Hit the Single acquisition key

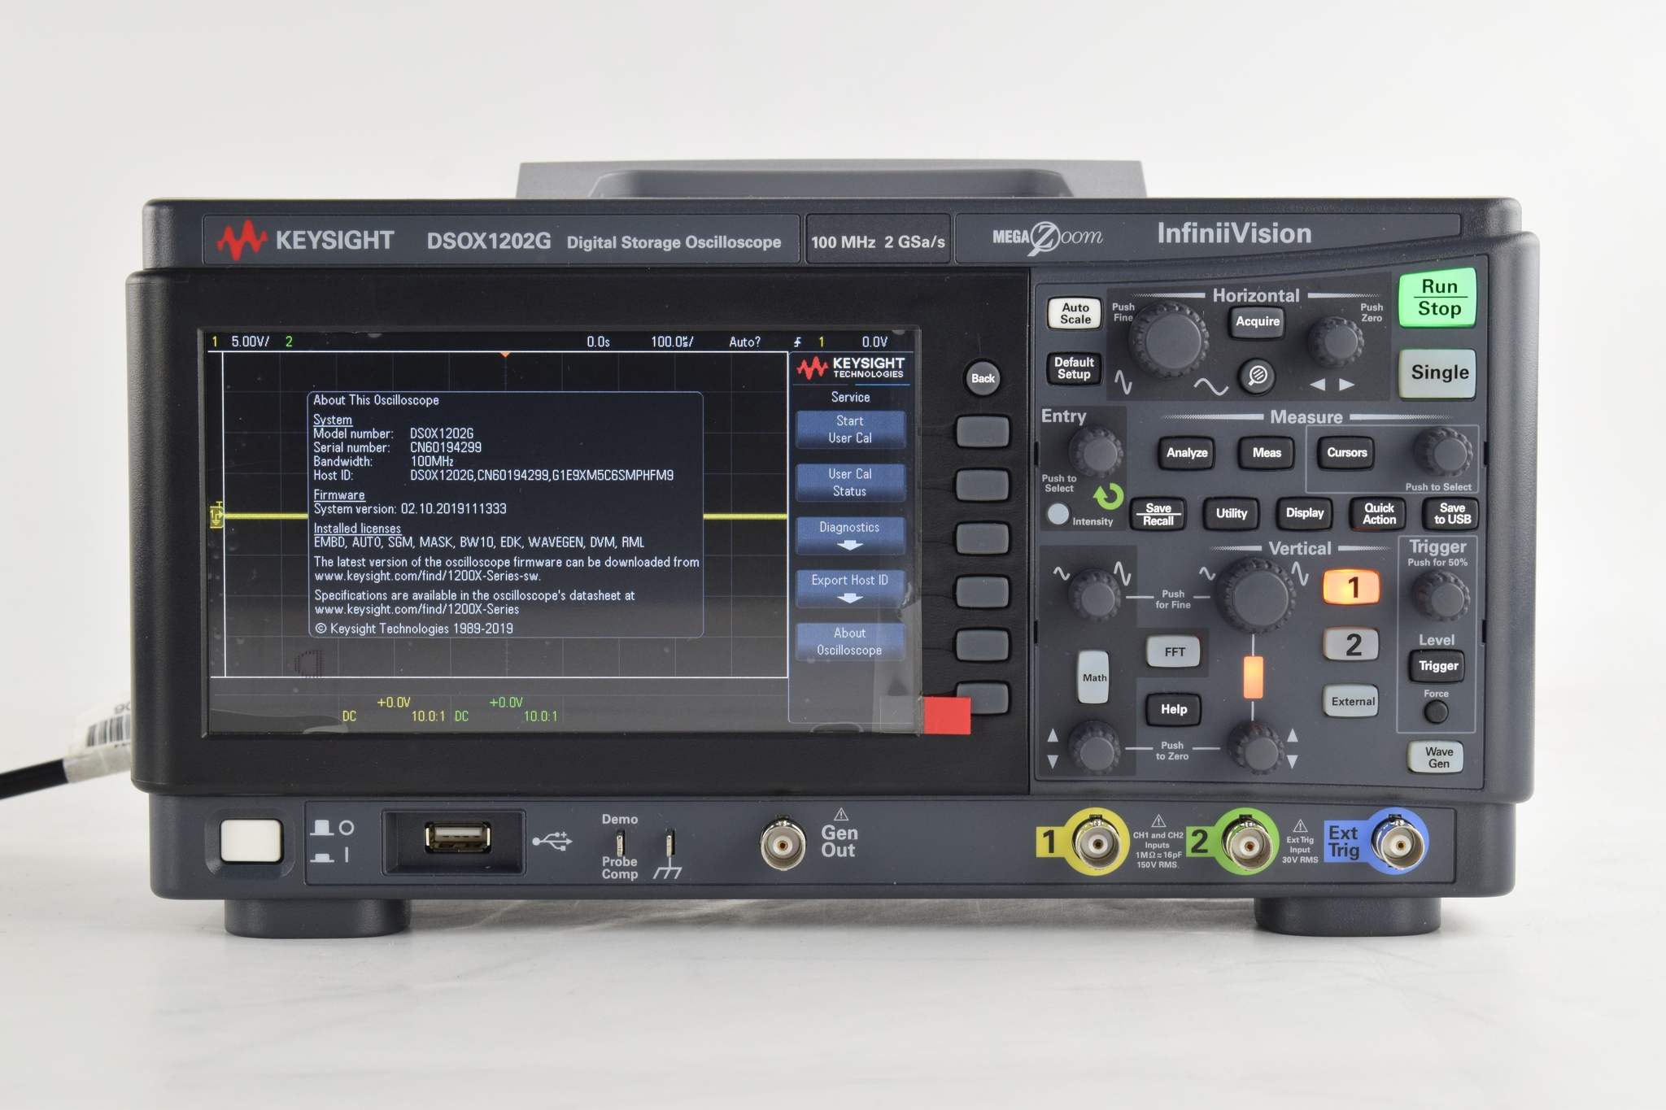[1438, 373]
